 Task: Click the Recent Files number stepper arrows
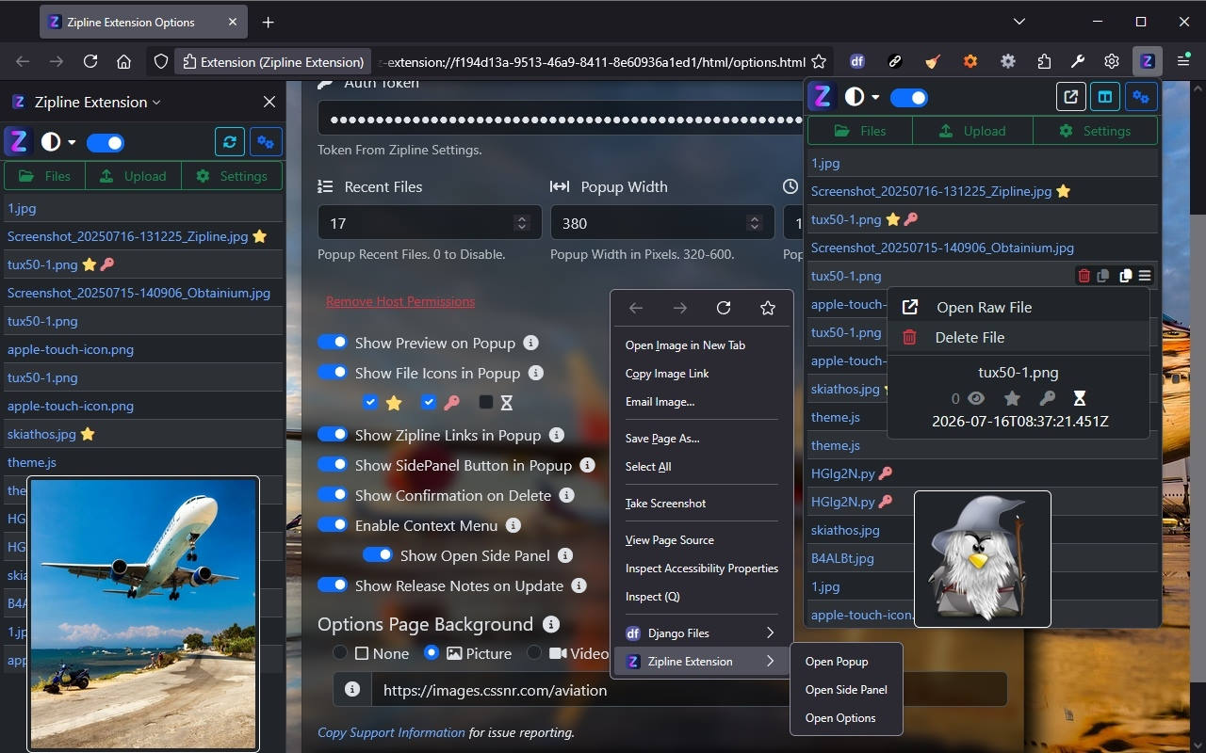(522, 223)
